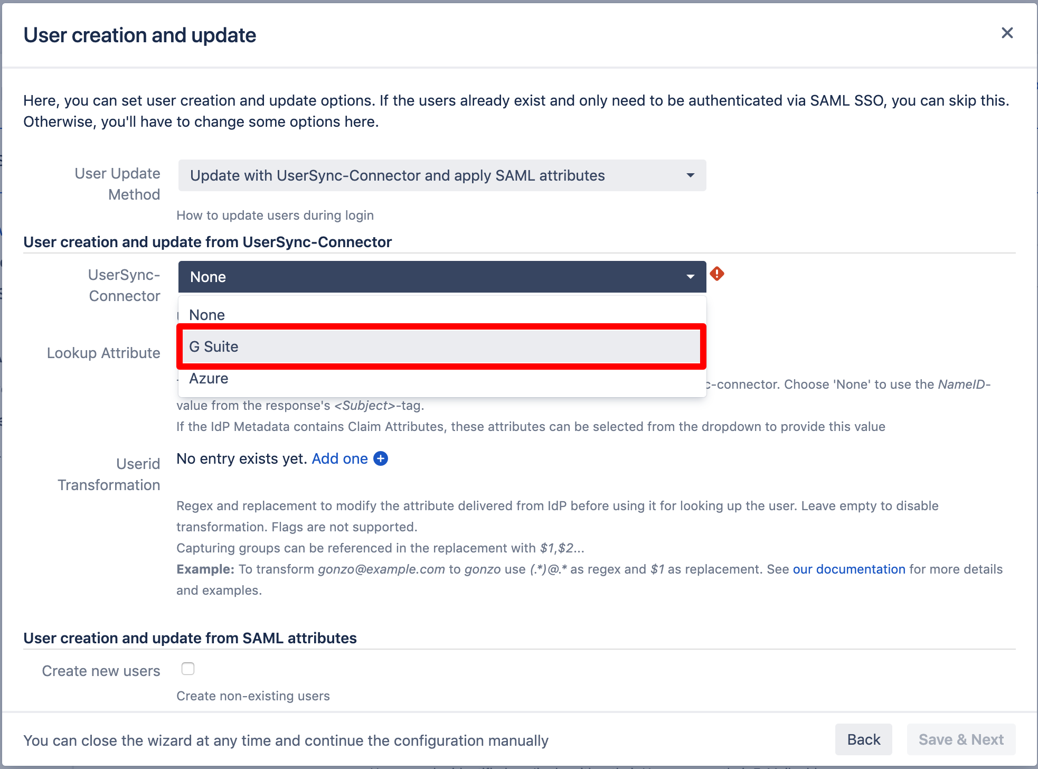Click the Lookup Attribute field label
The height and width of the screenshot is (769, 1038).
pos(103,353)
